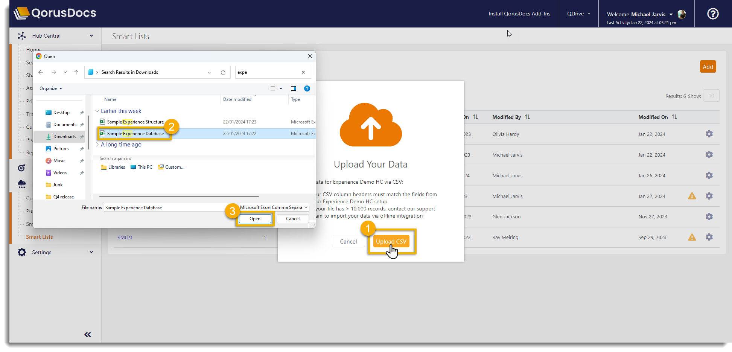Go up one folder level arrow

(x=76, y=72)
